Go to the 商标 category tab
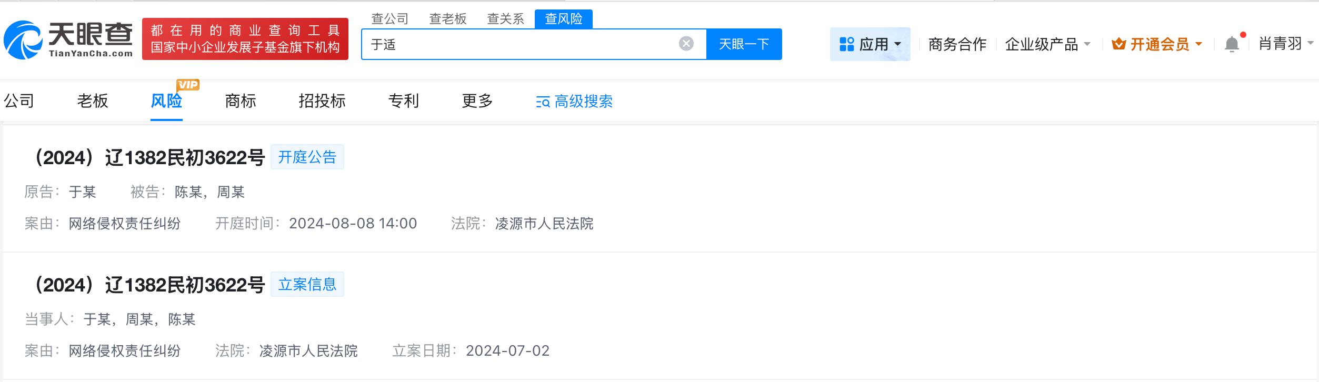 click(240, 100)
